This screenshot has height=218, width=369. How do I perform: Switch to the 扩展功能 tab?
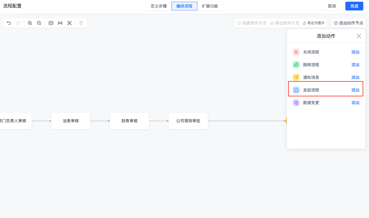210,6
